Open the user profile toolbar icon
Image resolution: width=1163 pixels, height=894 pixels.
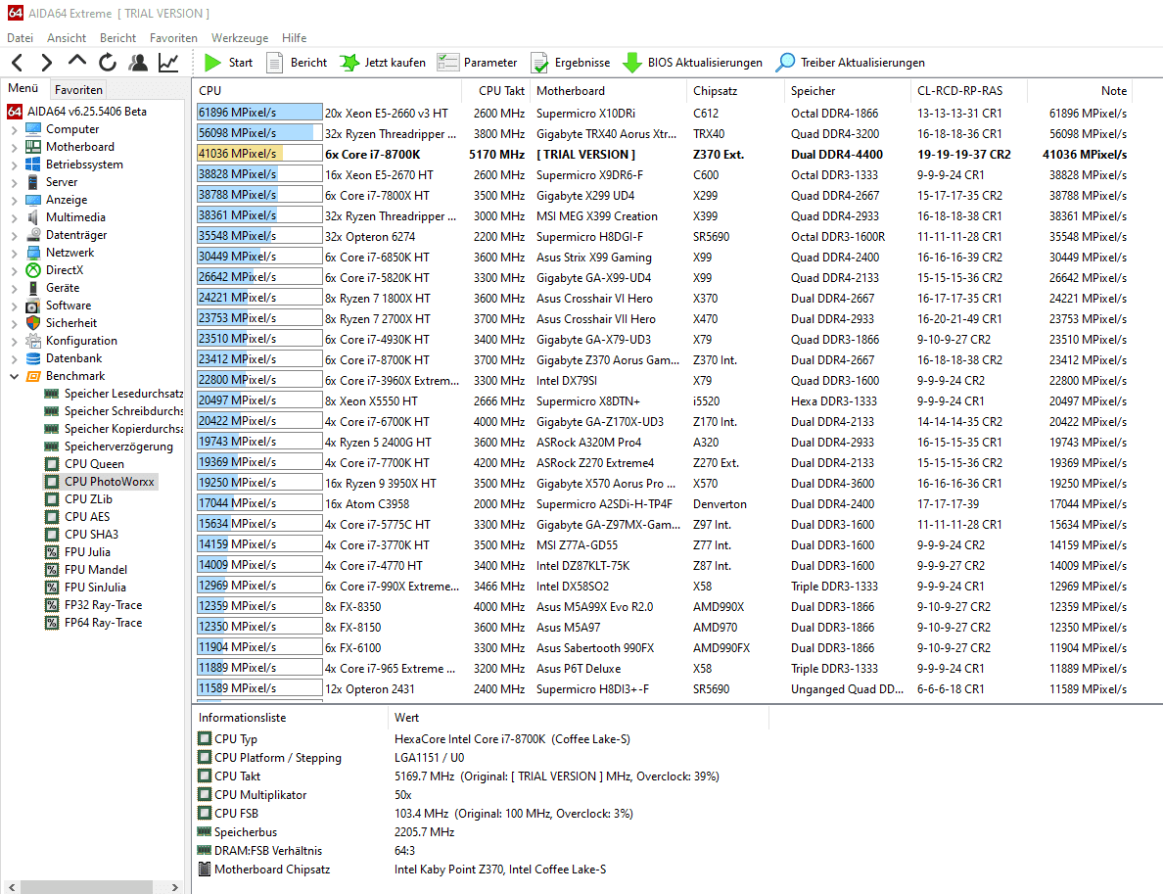[x=138, y=63]
